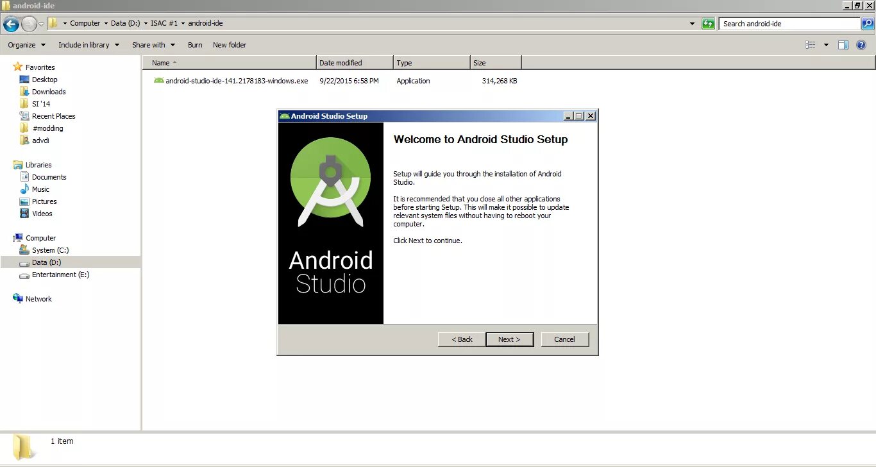Screen dimensions: 876x467
Task: Click the Music note icon under Libraries
Action: (x=24, y=189)
